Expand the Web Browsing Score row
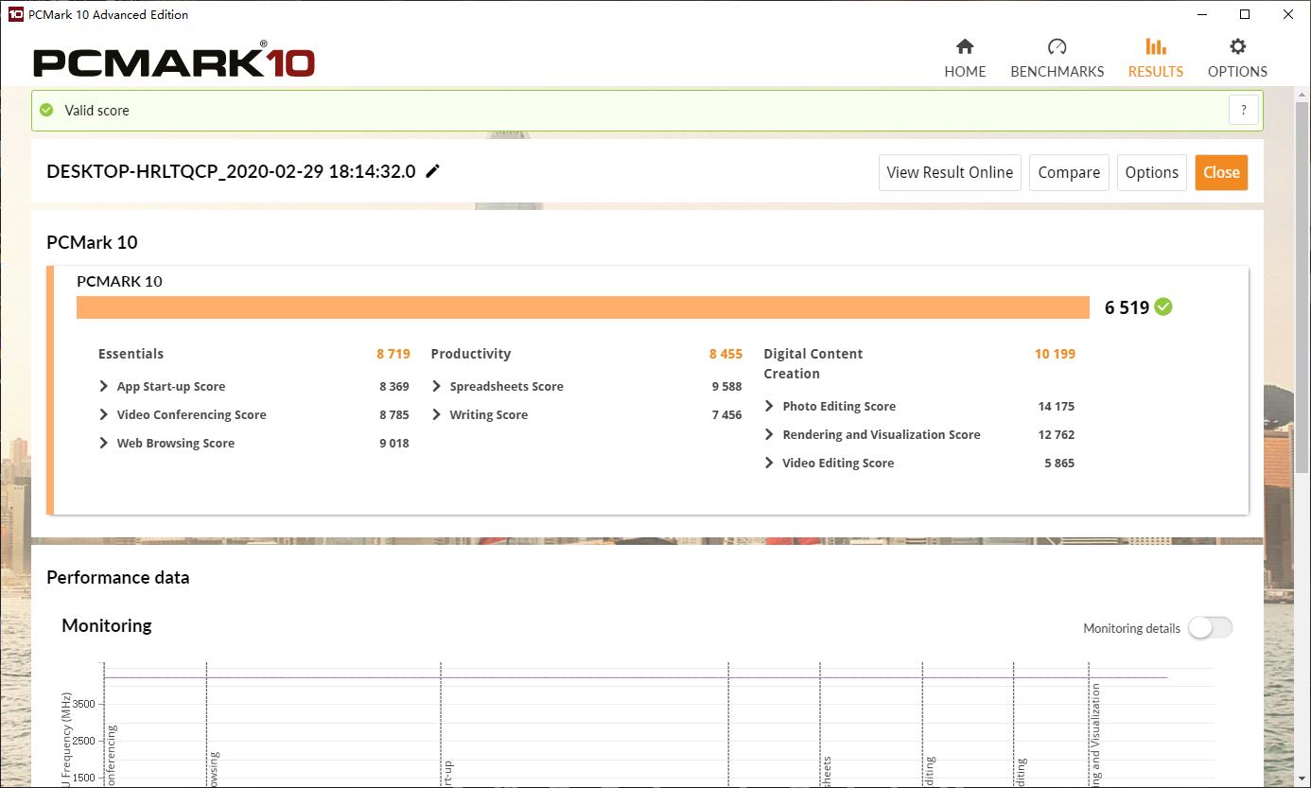The height and width of the screenshot is (788, 1311). pos(104,443)
